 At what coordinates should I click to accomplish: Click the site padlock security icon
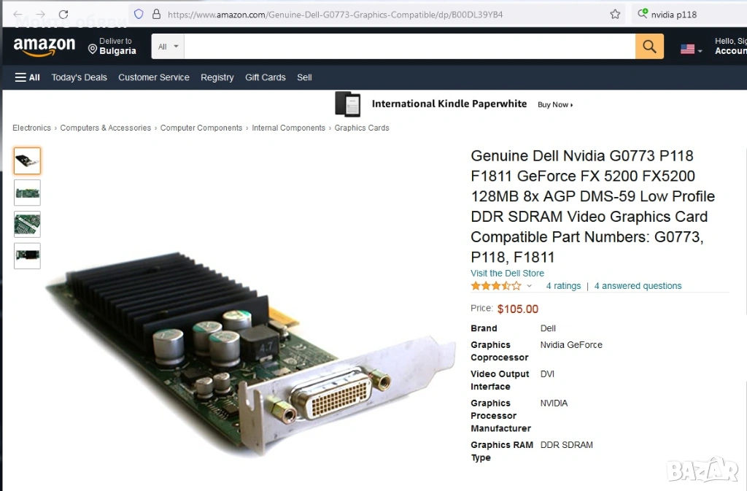tap(156, 15)
